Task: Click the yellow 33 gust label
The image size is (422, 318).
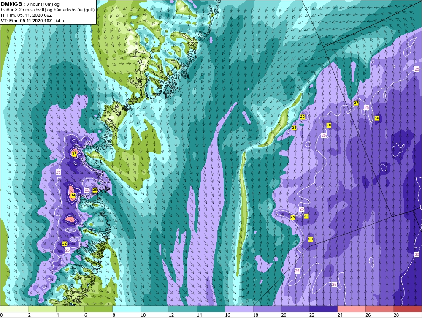Action: (x=74, y=154)
